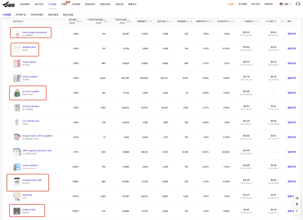Click help icon for 产品价格 column

253,21
